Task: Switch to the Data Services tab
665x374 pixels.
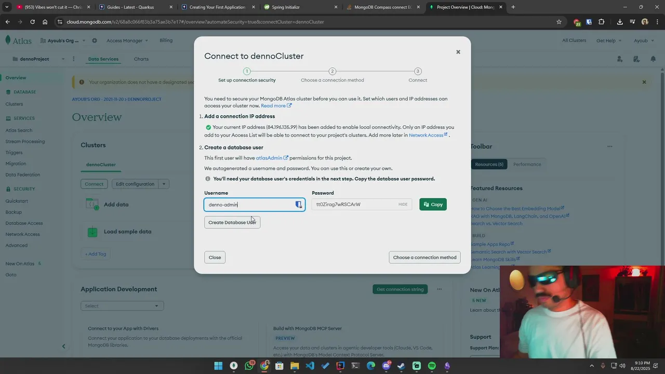Action: [x=103, y=59]
